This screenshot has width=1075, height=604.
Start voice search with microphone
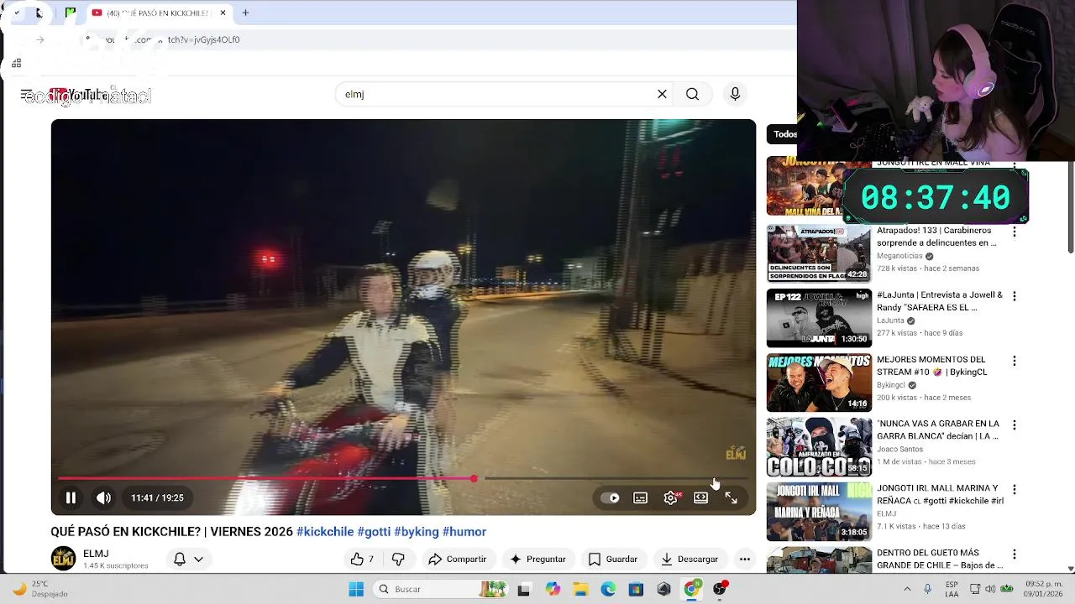[x=735, y=94]
